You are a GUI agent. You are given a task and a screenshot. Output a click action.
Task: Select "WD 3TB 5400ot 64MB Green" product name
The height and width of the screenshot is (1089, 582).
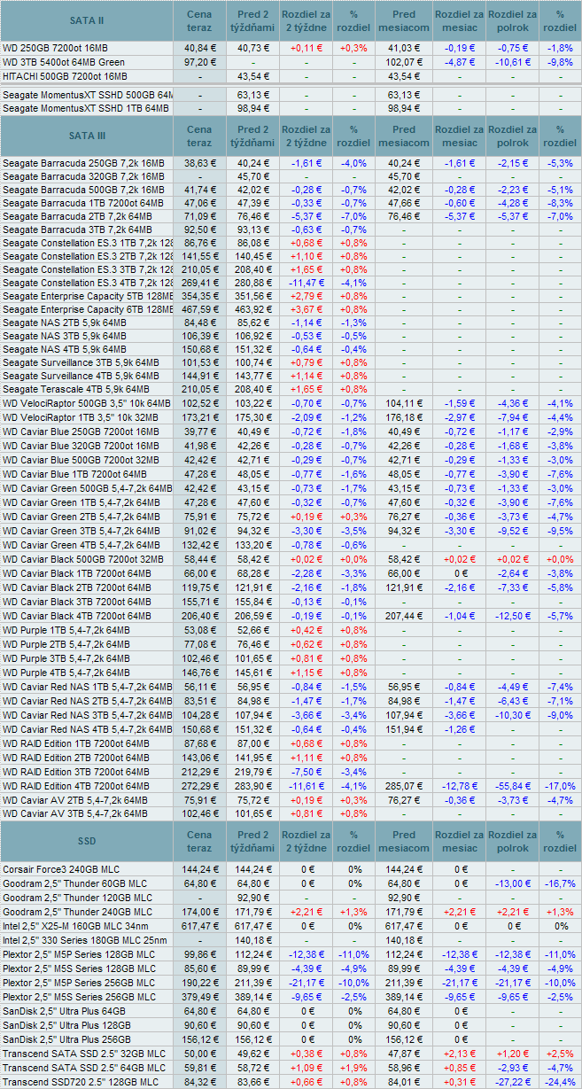coord(64,62)
